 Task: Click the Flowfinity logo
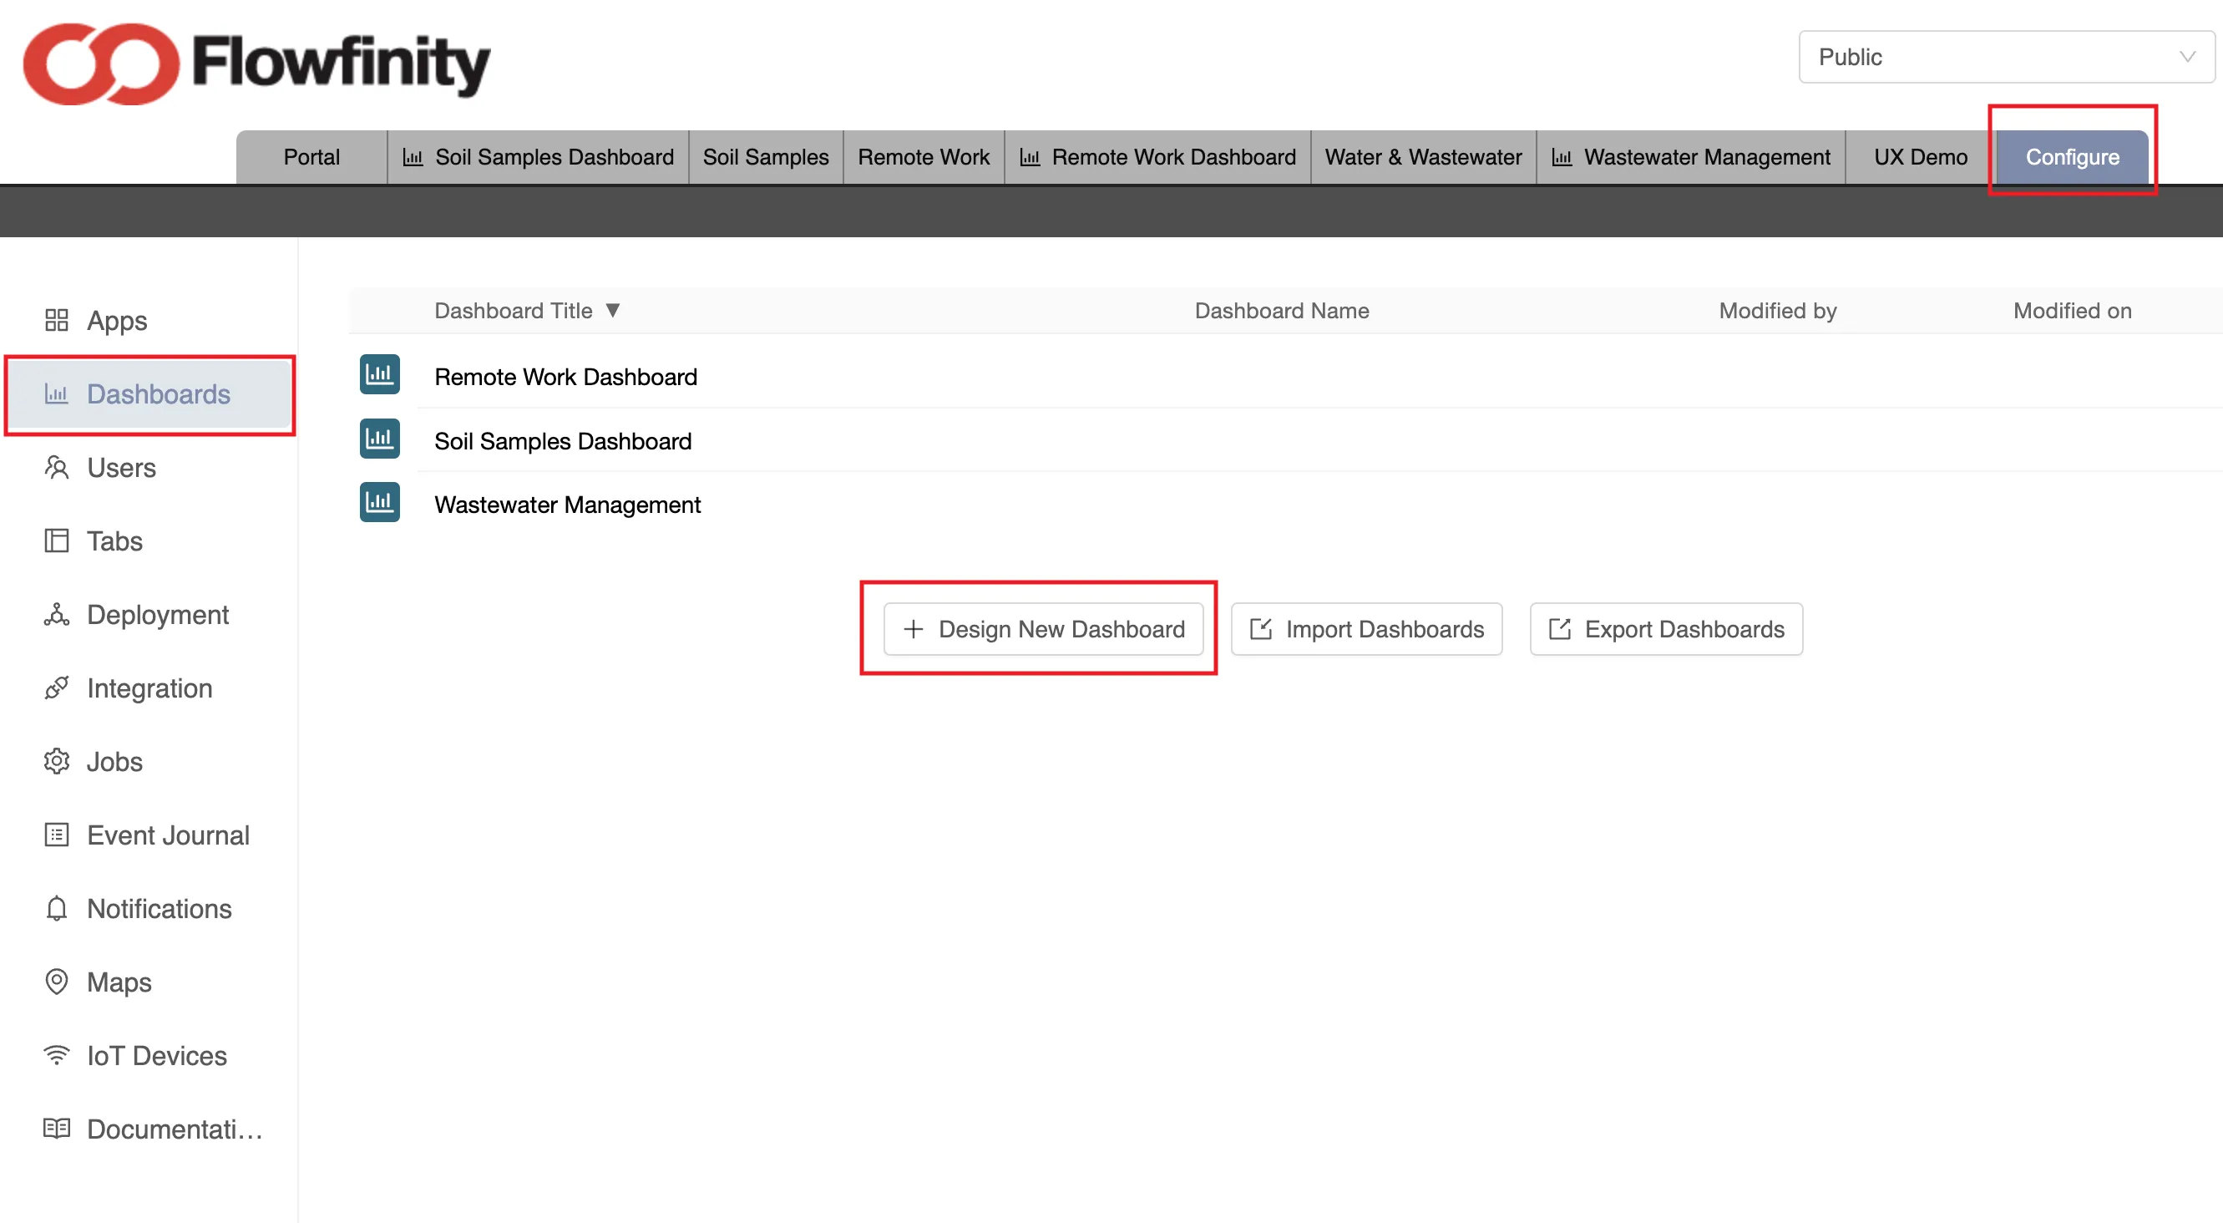click(256, 63)
